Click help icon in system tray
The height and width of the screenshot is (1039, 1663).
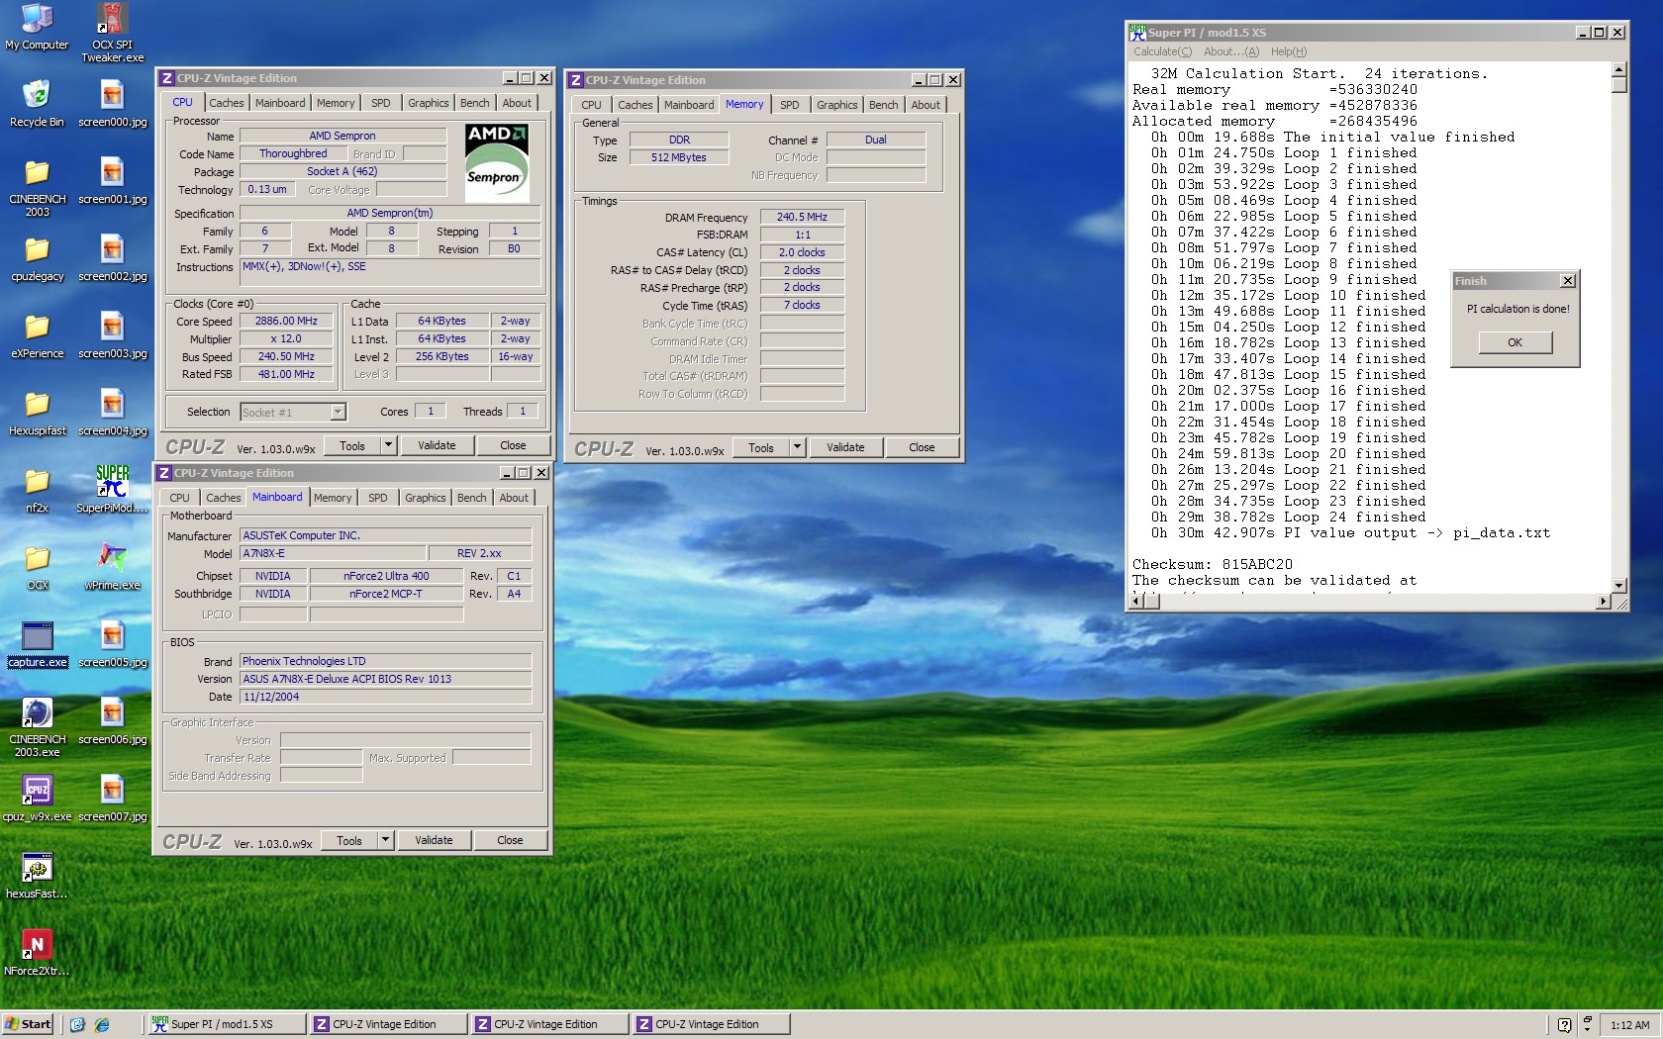click(1563, 1025)
